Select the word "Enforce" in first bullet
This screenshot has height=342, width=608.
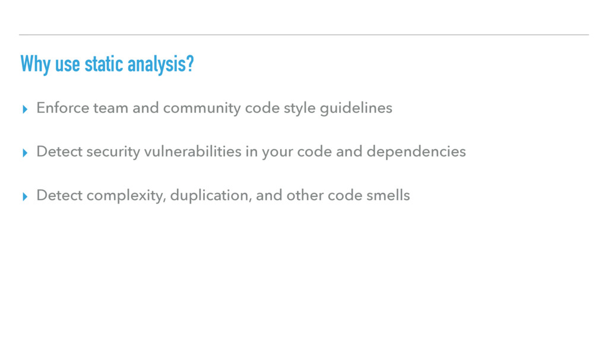click(63, 108)
